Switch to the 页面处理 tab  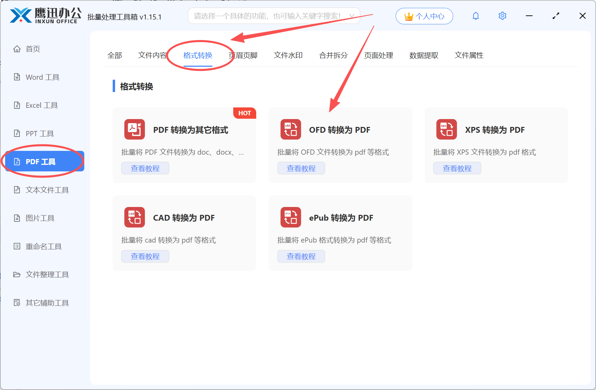click(x=379, y=55)
